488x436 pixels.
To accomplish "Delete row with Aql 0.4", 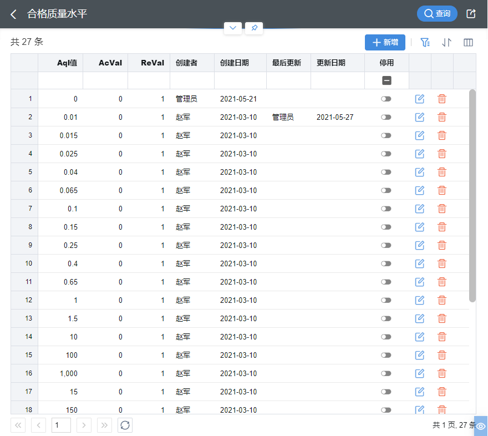I will click(442, 263).
